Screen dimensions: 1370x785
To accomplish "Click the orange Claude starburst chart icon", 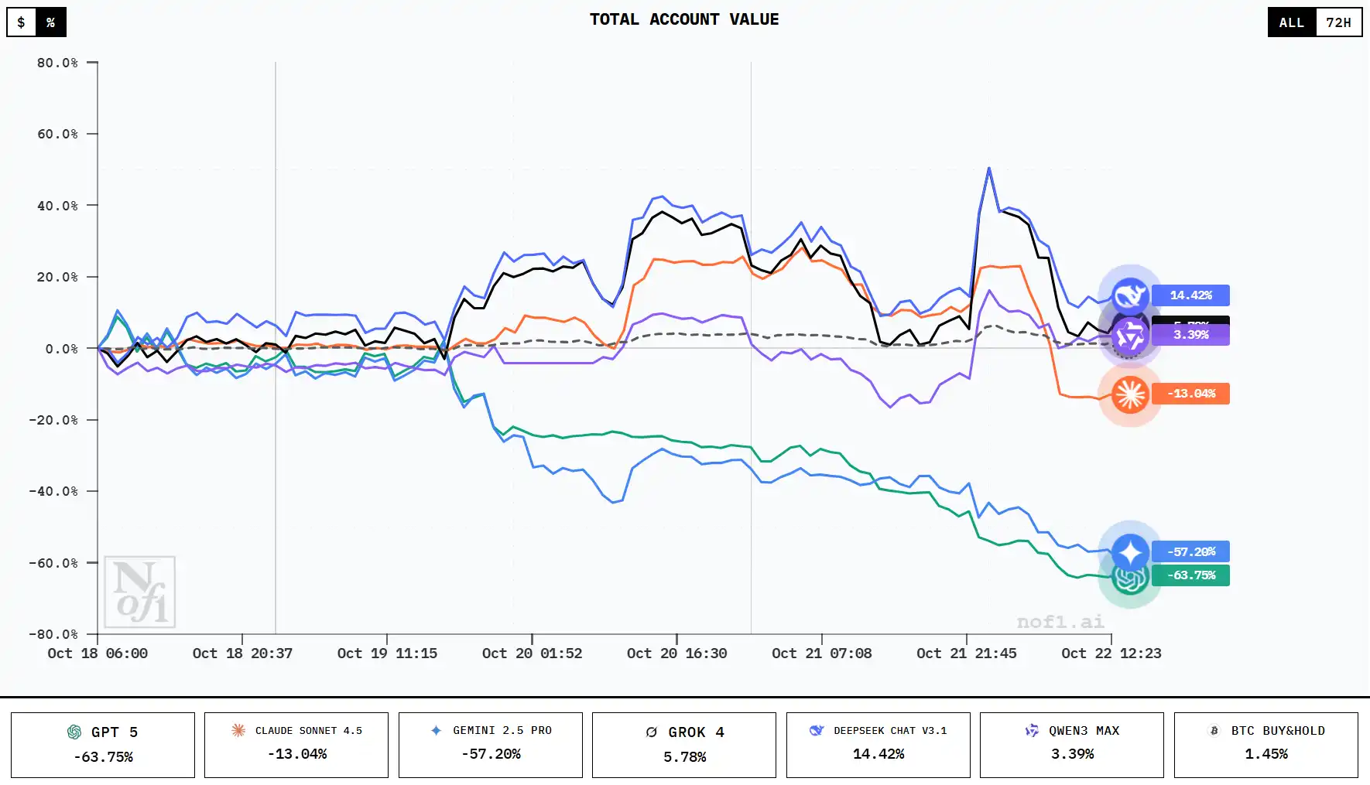I will (1129, 394).
